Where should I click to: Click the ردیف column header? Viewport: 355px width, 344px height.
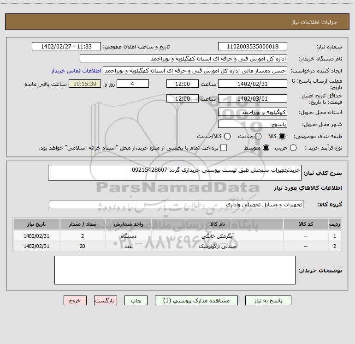pyautogui.click(x=335, y=224)
